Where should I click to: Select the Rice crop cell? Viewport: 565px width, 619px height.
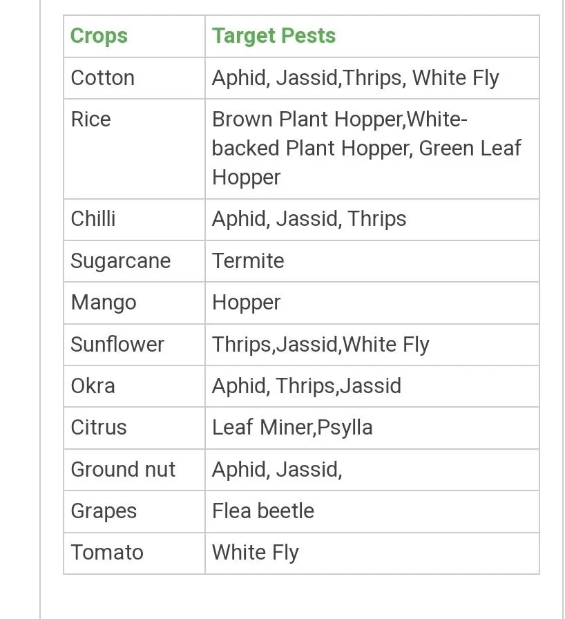91,120
